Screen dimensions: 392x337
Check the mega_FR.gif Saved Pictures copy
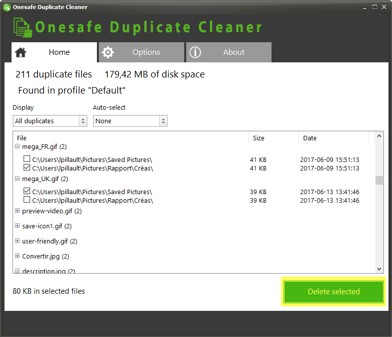(27, 159)
